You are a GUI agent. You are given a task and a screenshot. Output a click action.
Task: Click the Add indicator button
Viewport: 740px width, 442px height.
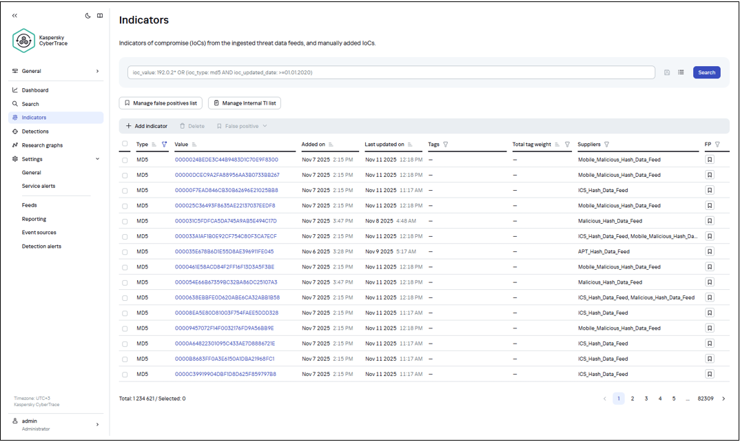tap(146, 126)
